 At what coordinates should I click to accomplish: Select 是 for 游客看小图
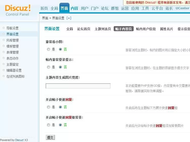click(x=49, y=49)
